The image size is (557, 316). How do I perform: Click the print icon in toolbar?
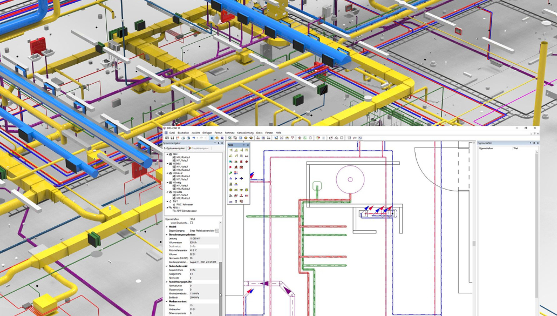[x=183, y=138]
